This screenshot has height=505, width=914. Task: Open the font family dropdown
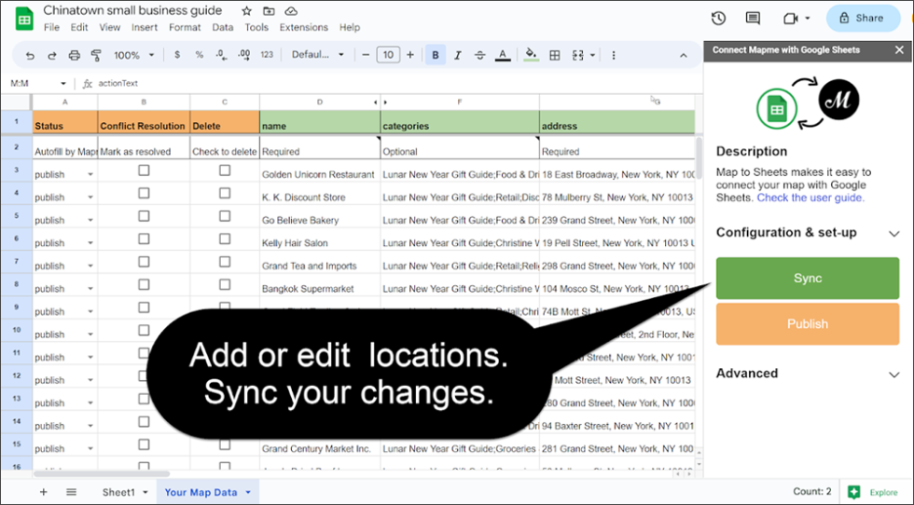point(318,55)
